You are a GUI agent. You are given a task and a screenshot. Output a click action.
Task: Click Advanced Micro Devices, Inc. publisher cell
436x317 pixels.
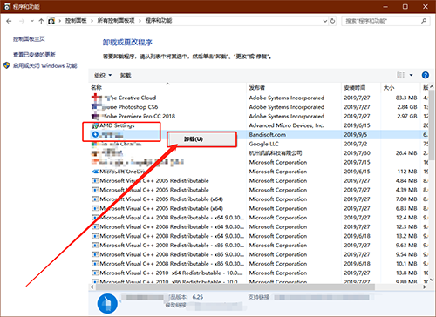tap(286, 125)
